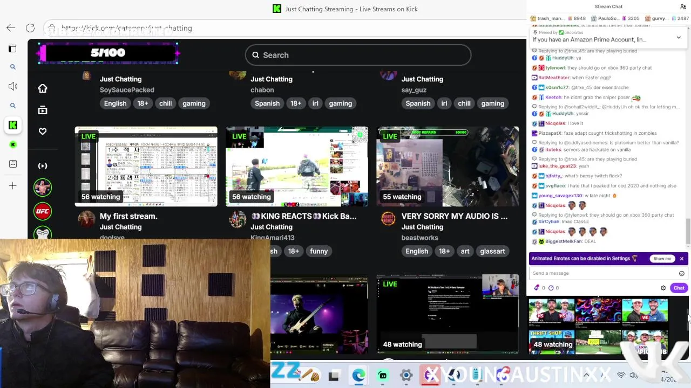The height and width of the screenshot is (388, 691).
Task: Click RatMeatEater username in chat
Action: click(554, 78)
